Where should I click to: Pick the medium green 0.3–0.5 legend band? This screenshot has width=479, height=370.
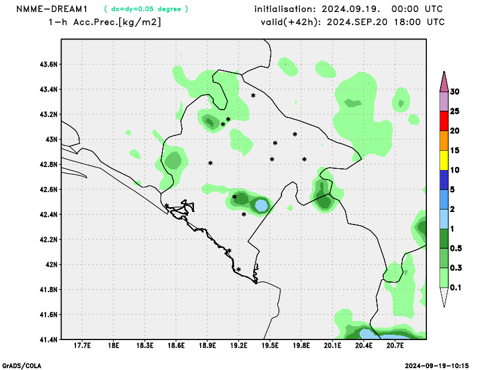coord(444,258)
